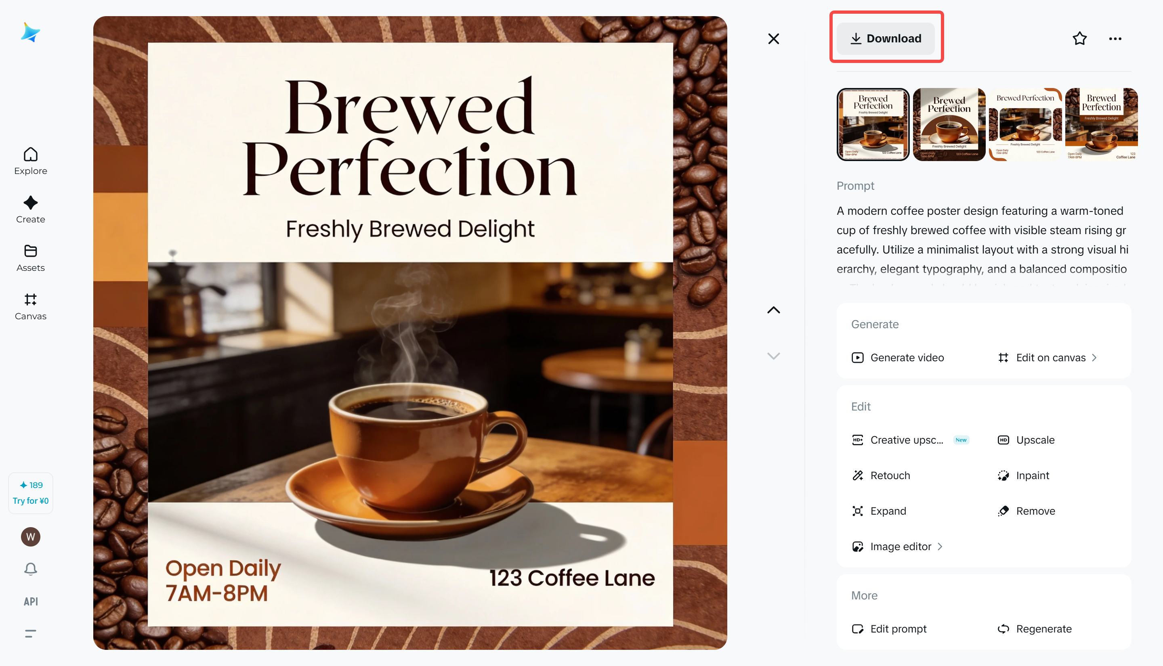The image size is (1163, 666).
Task: Select the third poster variation thumbnail
Action: click(1025, 124)
